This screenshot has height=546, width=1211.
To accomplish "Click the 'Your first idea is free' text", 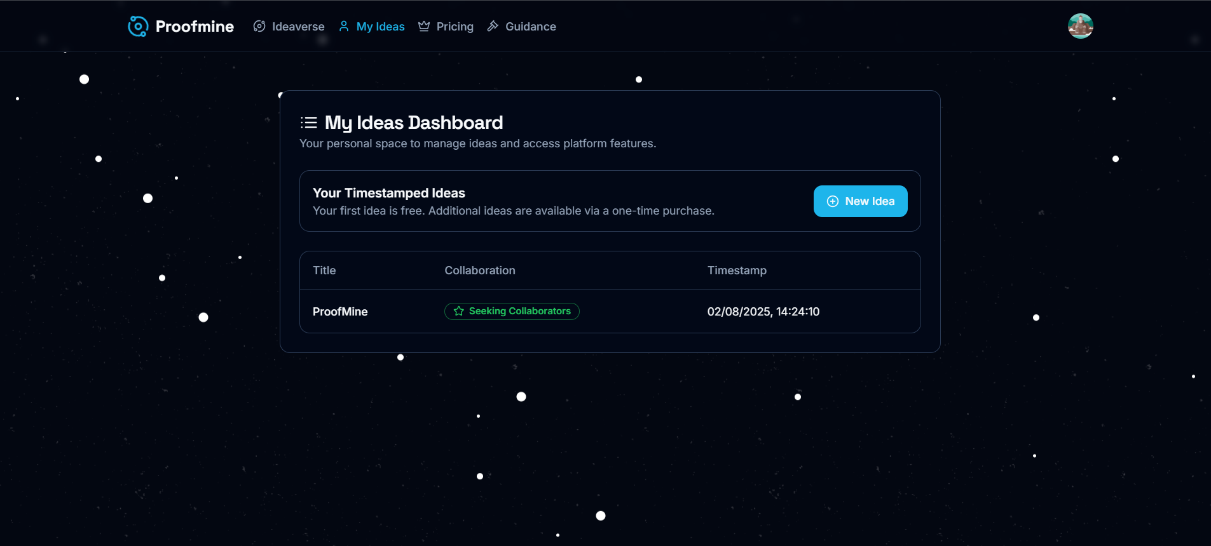I will pyautogui.click(x=514, y=211).
